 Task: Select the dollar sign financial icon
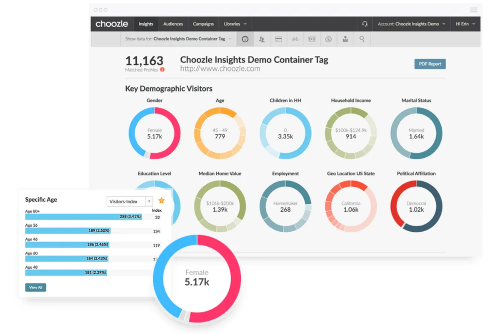coord(328,39)
